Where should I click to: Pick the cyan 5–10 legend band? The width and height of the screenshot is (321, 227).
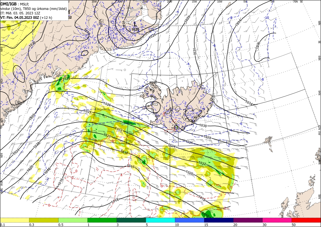(x=160, y=220)
